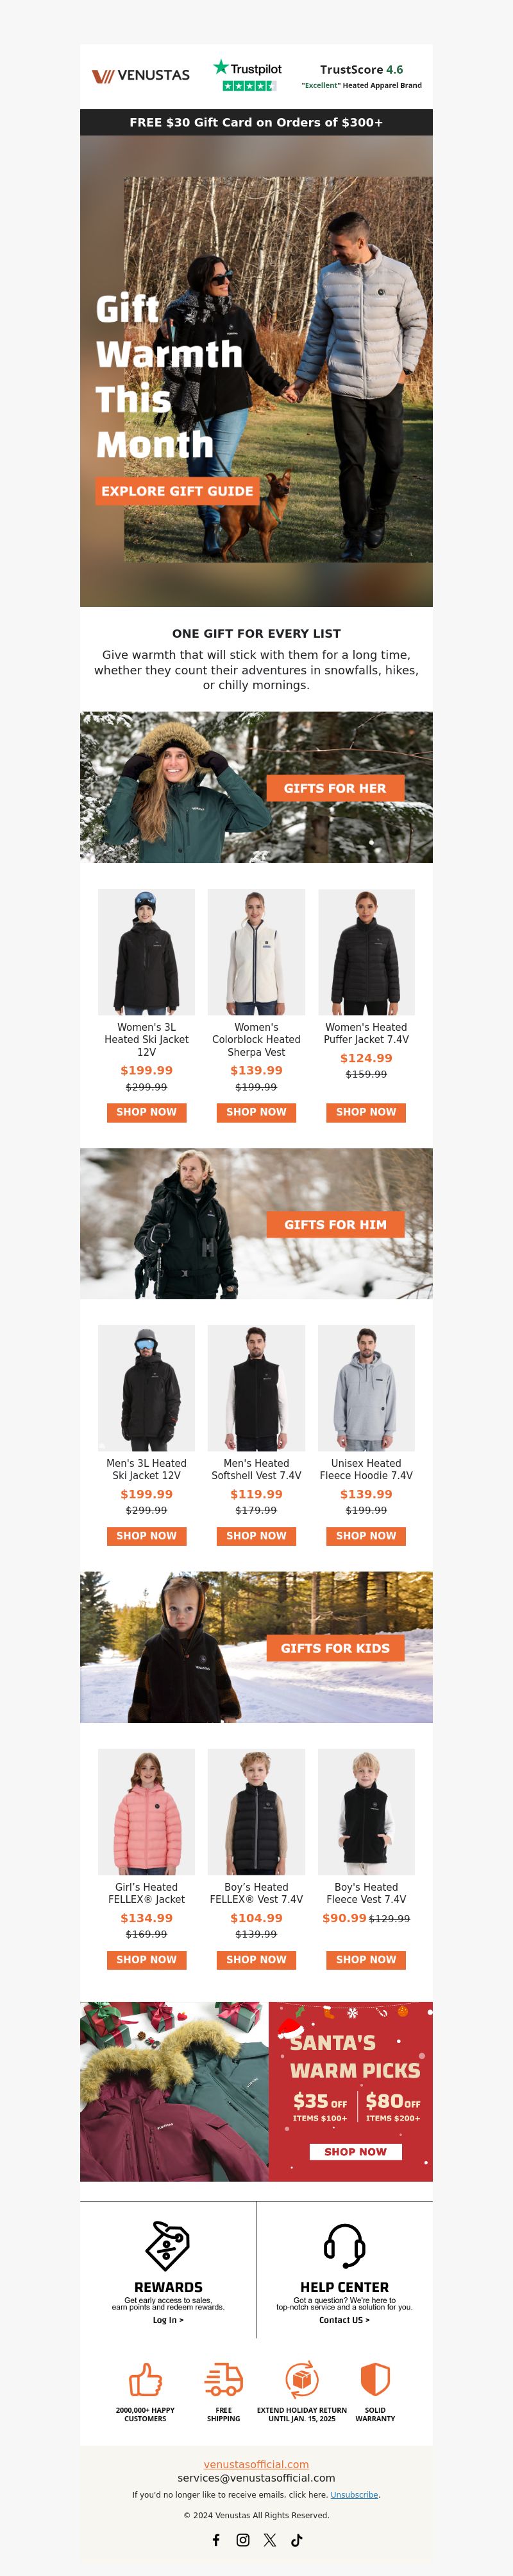Shop Now for Women's Heated Puffer Jacket
The height and width of the screenshot is (2576, 513).
click(366, 1112)
